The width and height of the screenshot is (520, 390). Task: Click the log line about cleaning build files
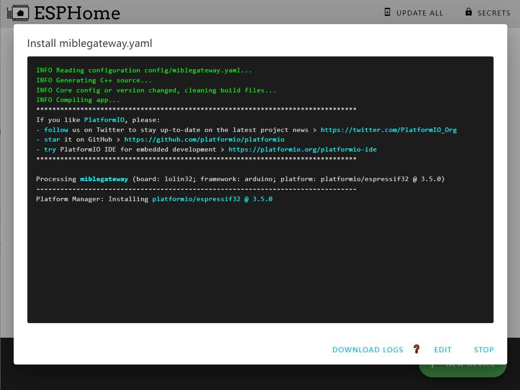pos(156,90)
